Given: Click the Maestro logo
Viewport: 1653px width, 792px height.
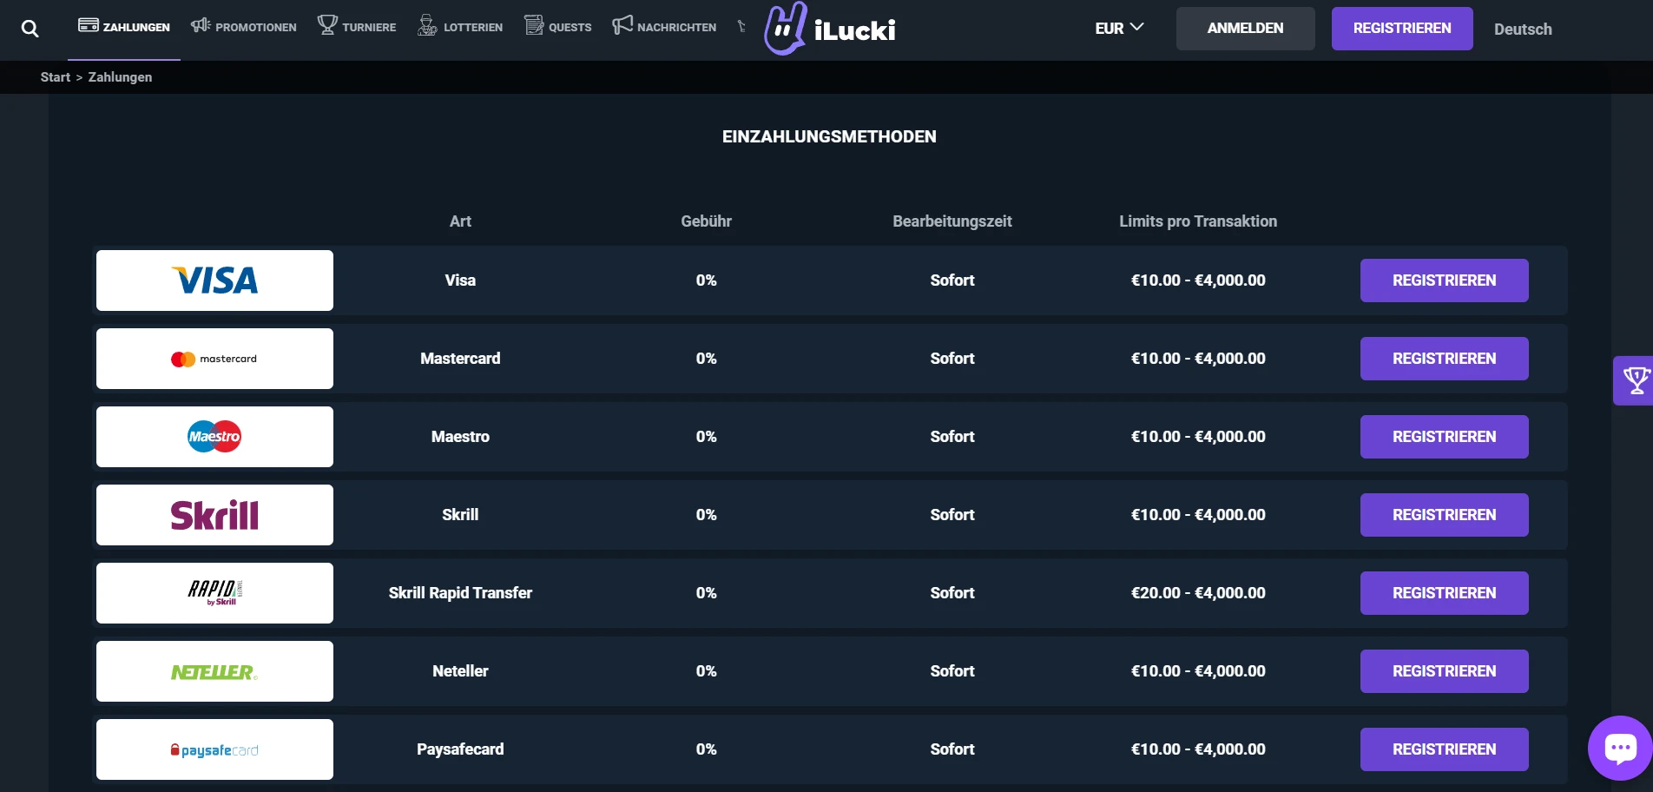Looking at the screenshot, I should (x=214, y=437).
